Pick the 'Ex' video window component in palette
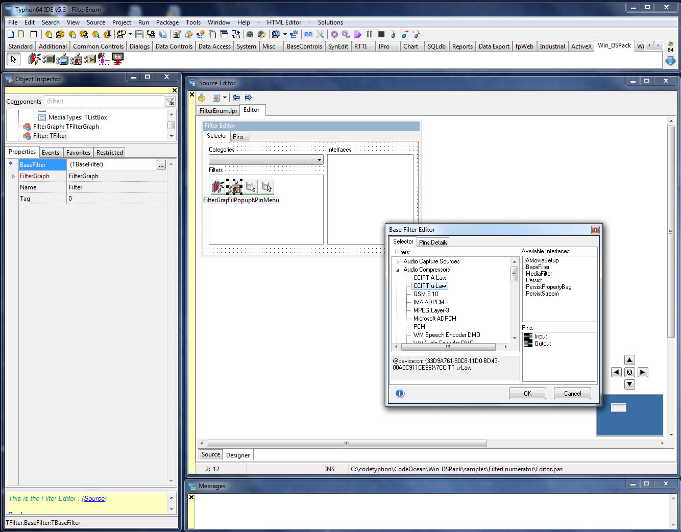 118,59
